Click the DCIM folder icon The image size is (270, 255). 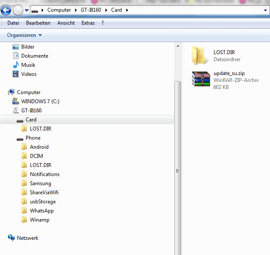(x=24, y=156)
